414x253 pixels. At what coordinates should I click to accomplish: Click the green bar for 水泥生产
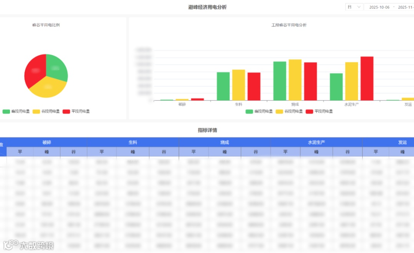336,87
